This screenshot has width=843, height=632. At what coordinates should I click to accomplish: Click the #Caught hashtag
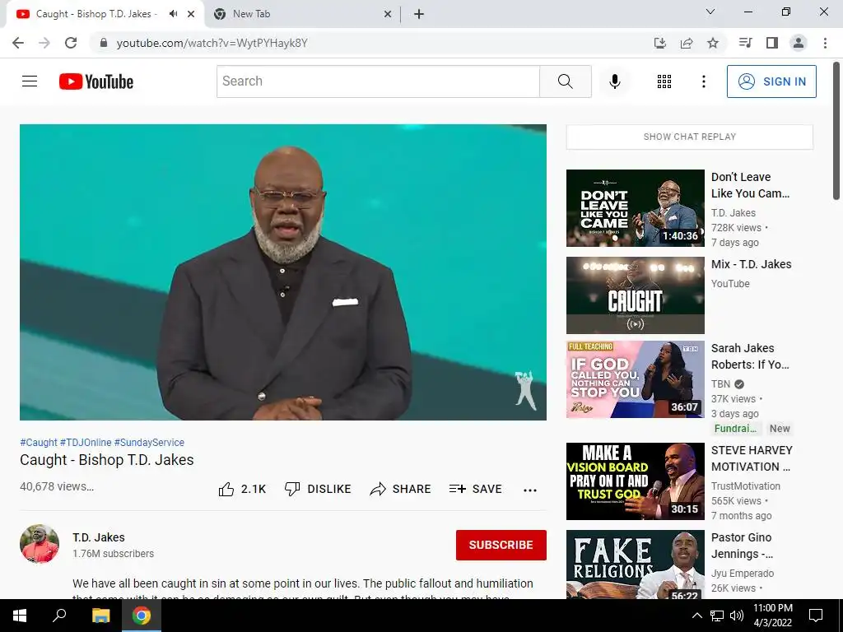tap(39, 442)
